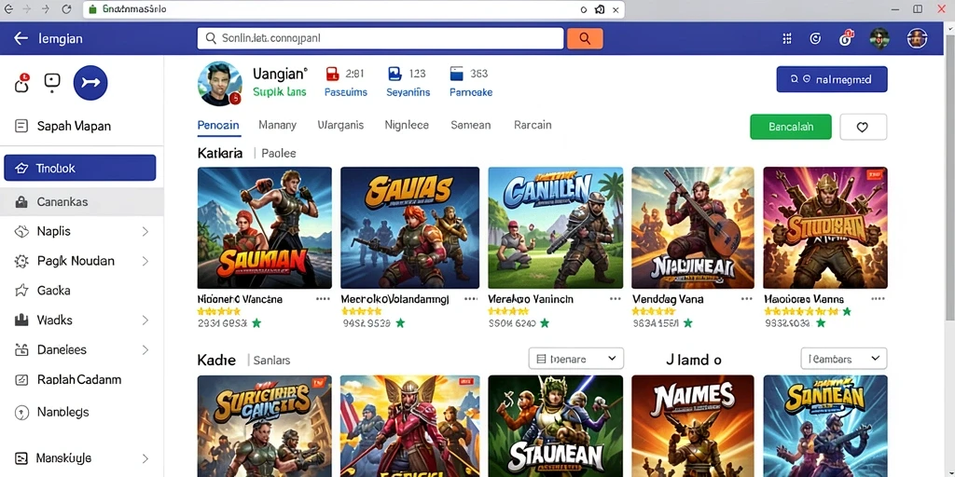Open three-dots menu for Meroklo Volandaning game

pyautogui.click(x=470, y=299)
